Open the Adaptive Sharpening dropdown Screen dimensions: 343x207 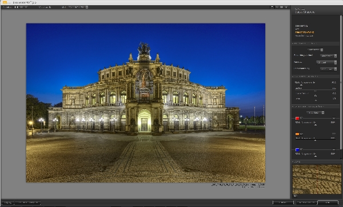(x=328, y=56)
